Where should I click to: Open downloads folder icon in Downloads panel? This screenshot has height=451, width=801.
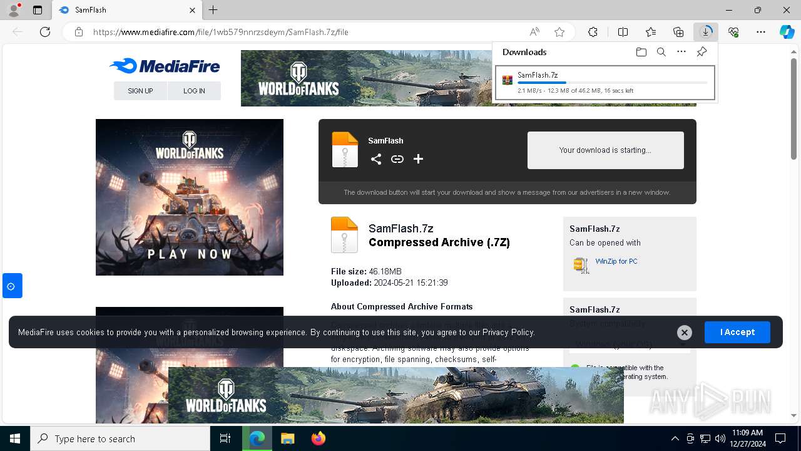(641, 52)
